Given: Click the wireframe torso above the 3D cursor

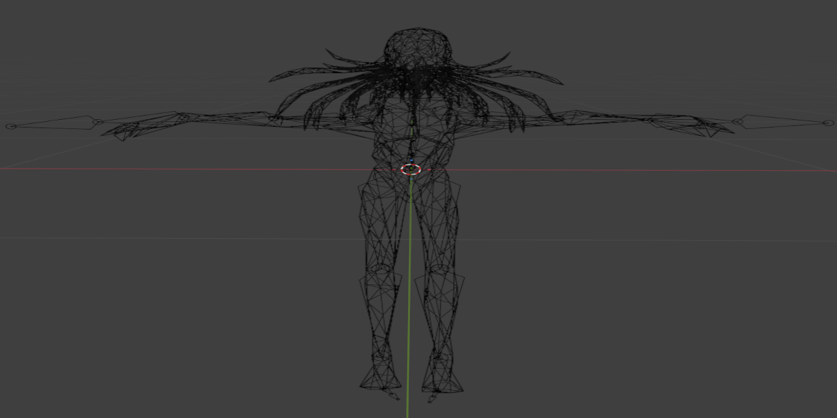Looking at the screenshot, I should tap(412, 132).
